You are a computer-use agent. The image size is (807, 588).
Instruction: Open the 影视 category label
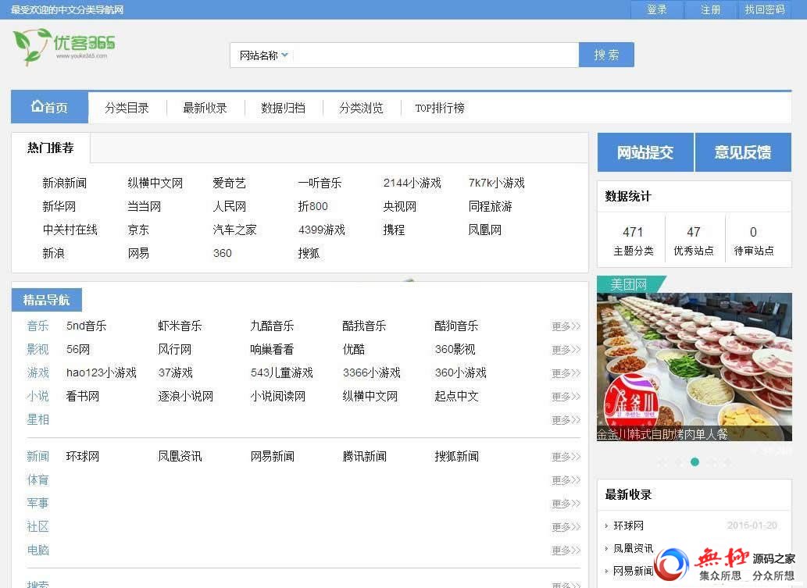pos(37,349)
